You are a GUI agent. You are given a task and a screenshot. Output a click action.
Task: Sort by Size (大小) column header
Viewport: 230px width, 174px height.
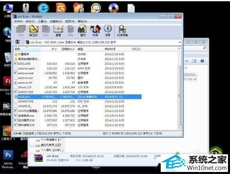[x=49, y=49]
